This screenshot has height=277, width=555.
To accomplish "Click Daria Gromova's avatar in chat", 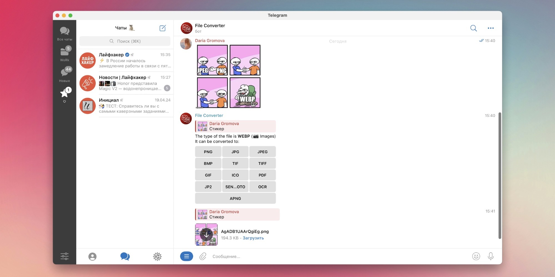I will point(186,44).
